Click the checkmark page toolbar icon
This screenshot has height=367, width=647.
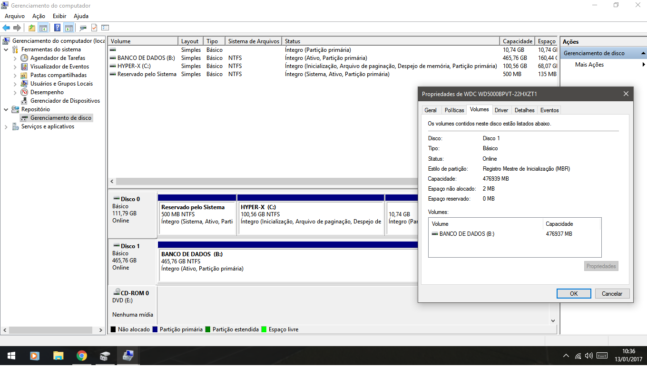tap(94, 28)
